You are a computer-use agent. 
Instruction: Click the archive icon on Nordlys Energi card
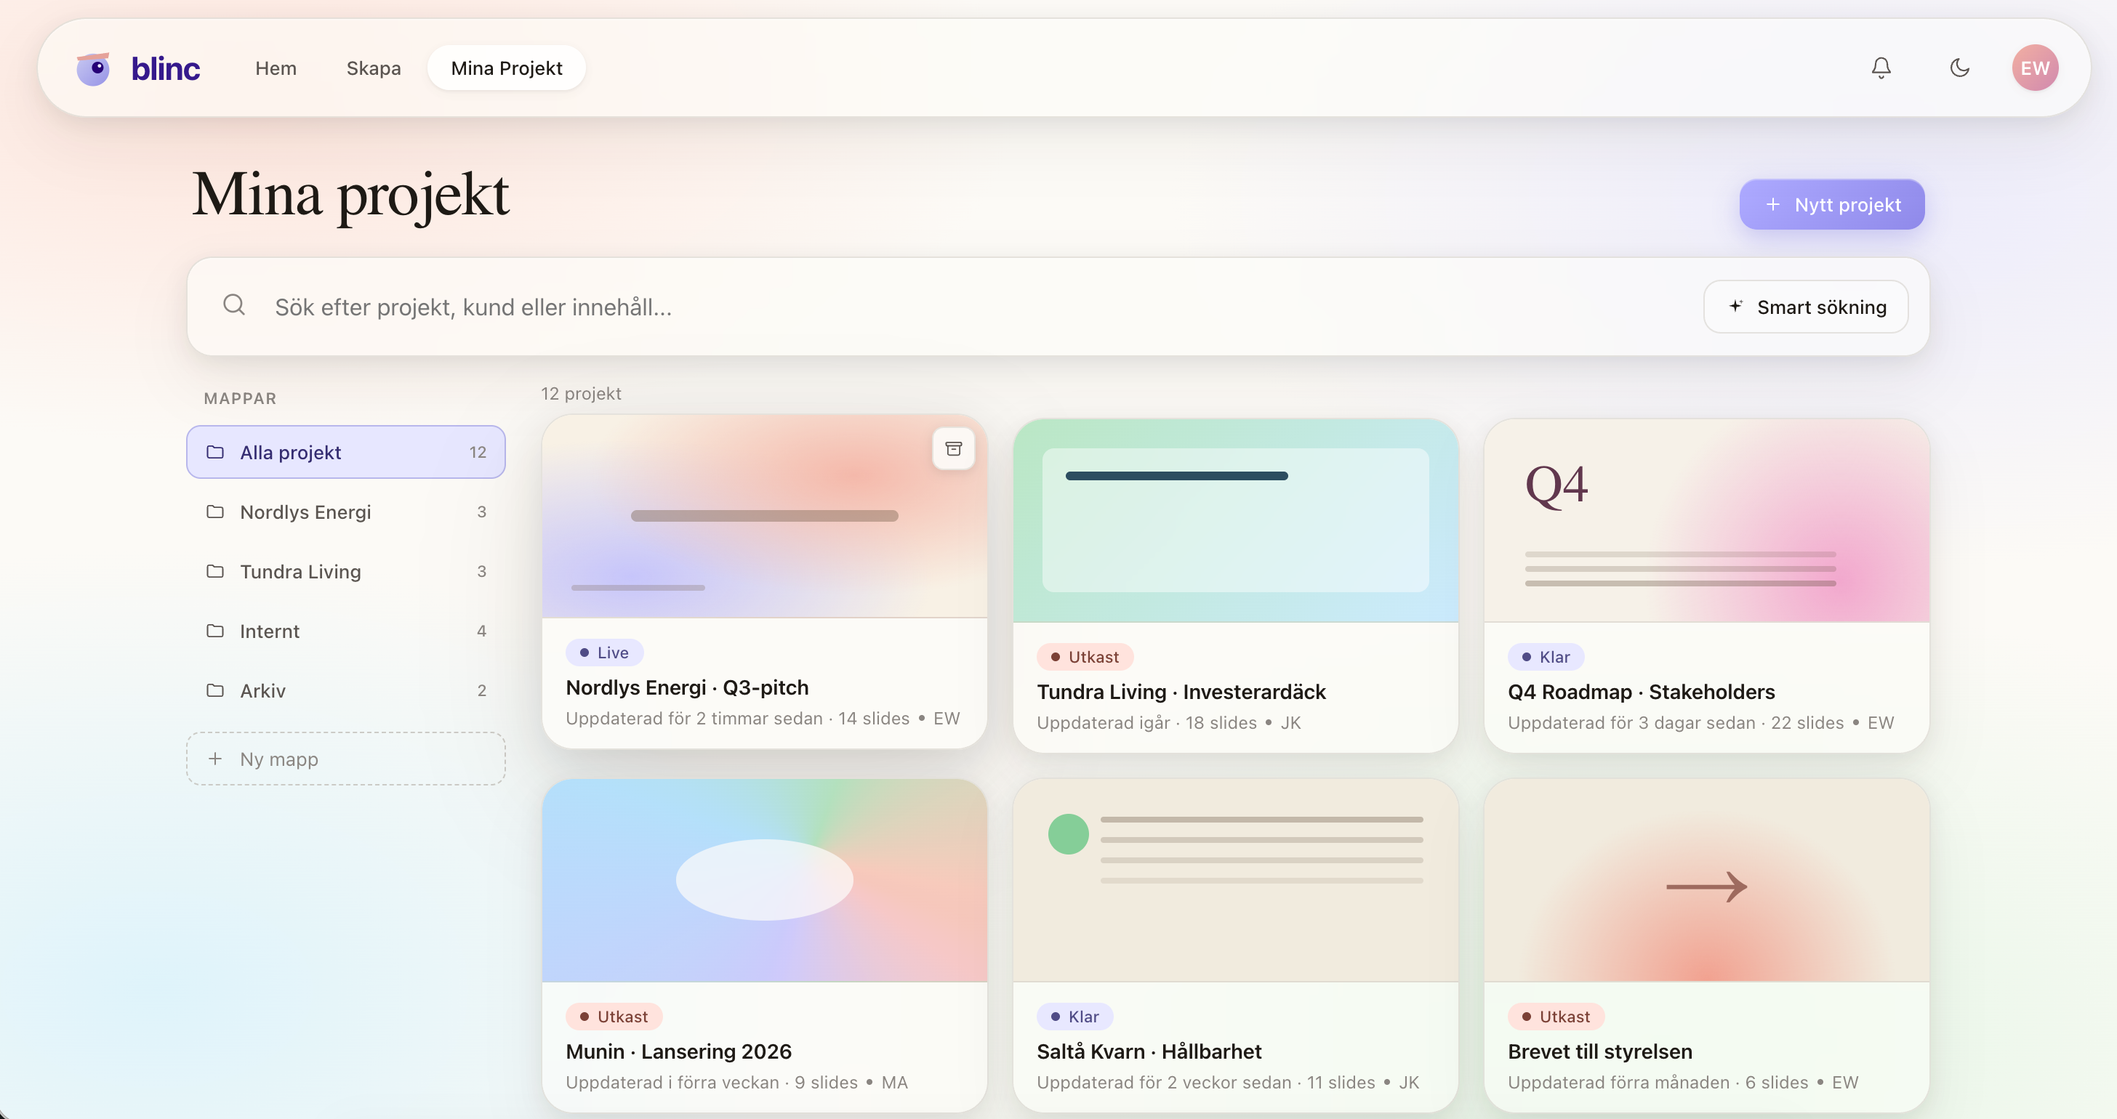[953, 448]
